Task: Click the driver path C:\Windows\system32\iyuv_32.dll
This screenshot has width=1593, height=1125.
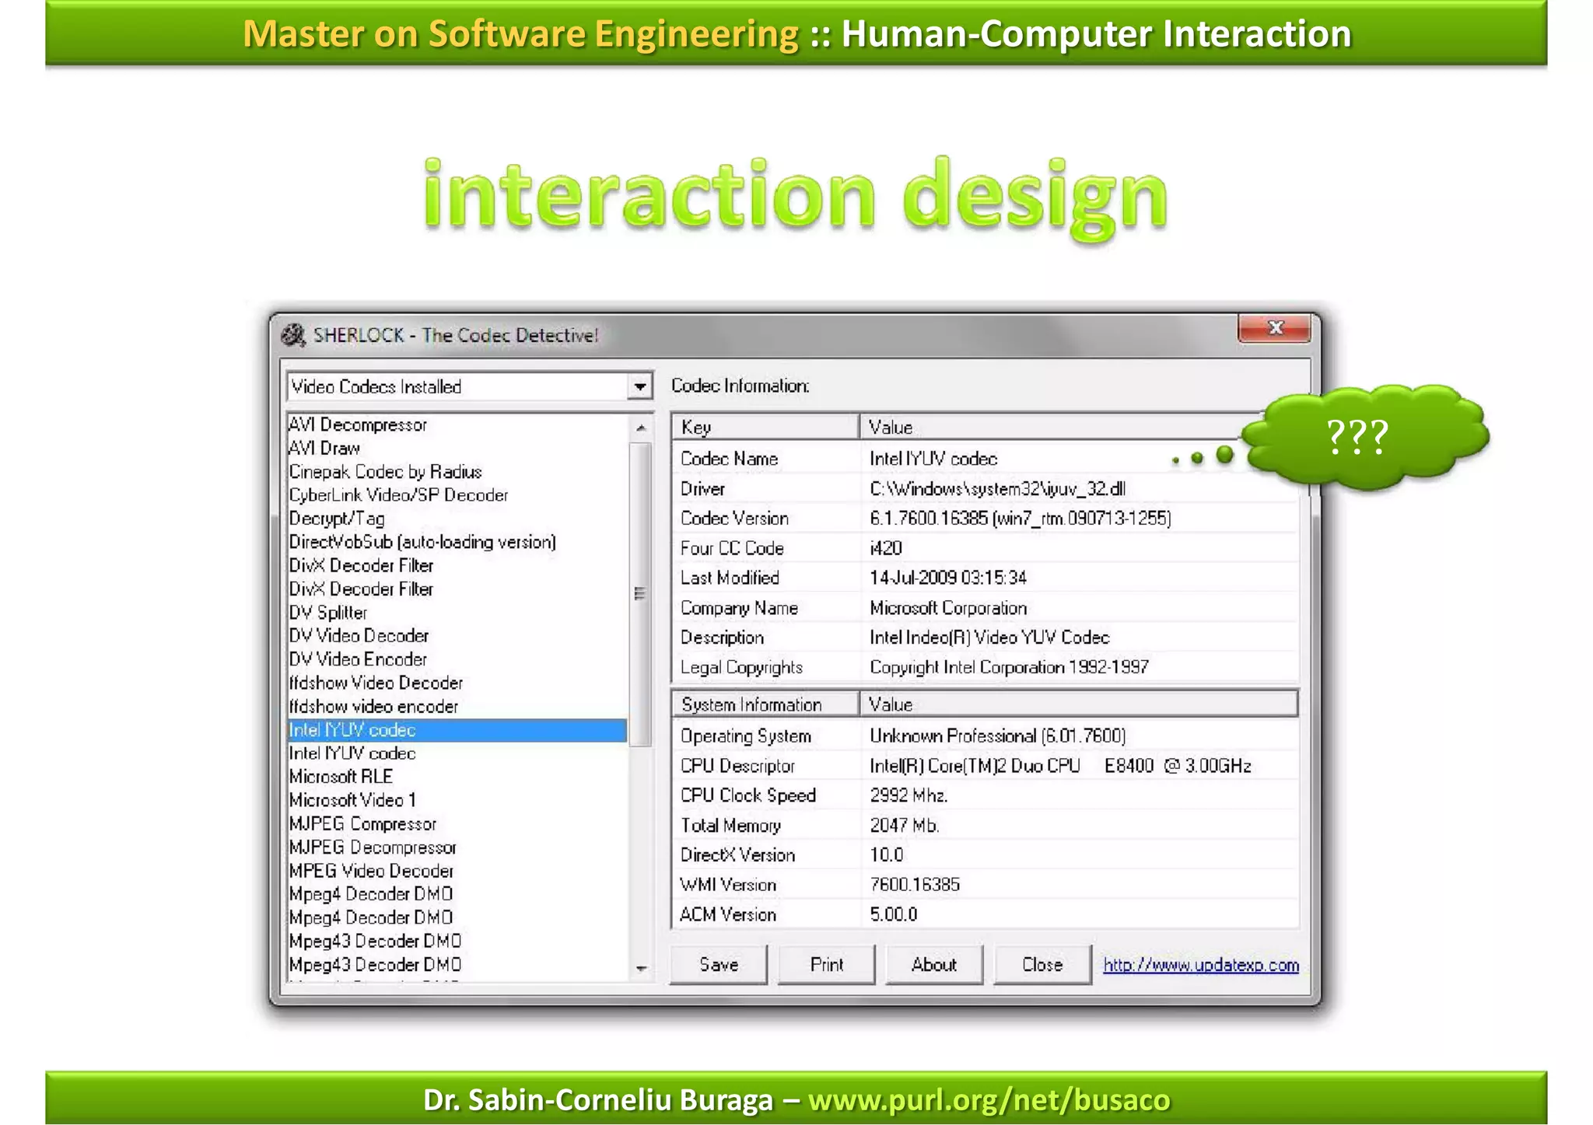Action: pos(997,489)
